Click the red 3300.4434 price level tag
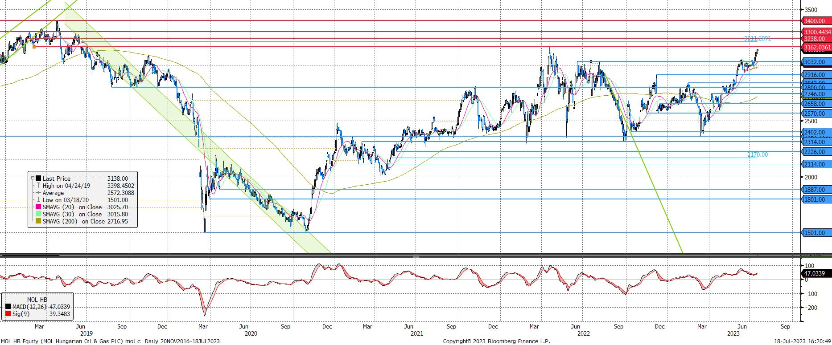 [817, 32]
